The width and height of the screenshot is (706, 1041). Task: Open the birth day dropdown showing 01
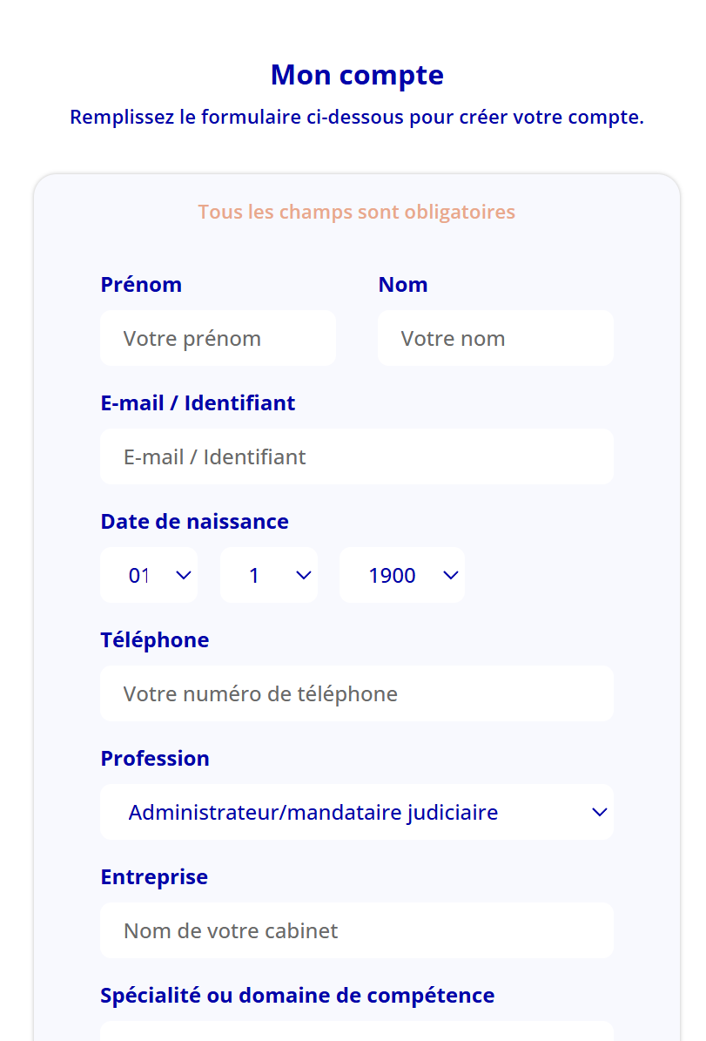tap(149, 575)
